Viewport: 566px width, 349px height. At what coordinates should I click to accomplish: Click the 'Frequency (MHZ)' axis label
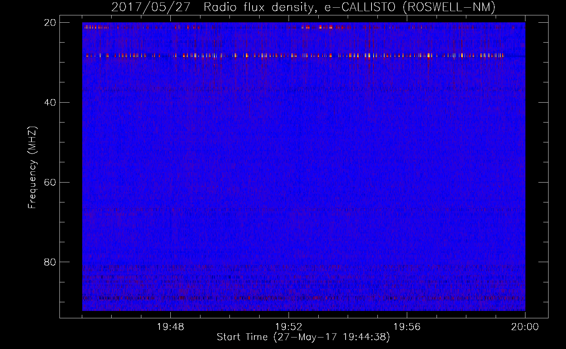[x=32, y=168]
